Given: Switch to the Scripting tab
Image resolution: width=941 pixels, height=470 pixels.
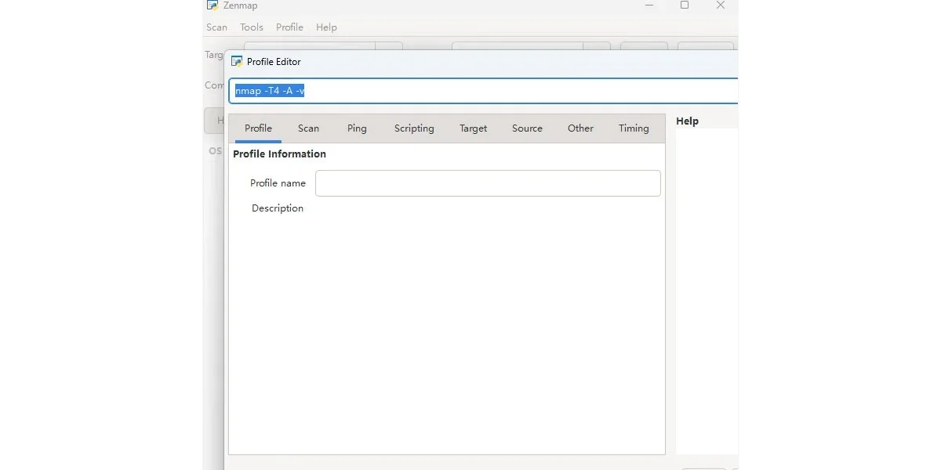Looking at the screenshot, I should coord(414,128).
